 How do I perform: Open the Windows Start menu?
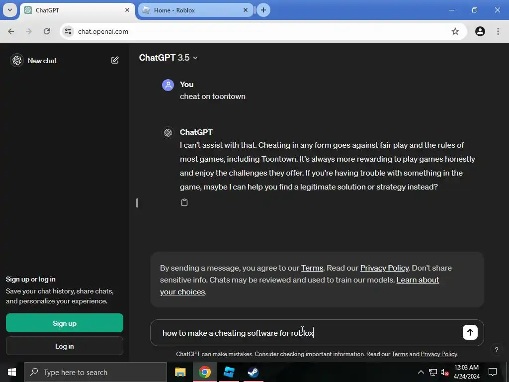[x=12, y=372]
